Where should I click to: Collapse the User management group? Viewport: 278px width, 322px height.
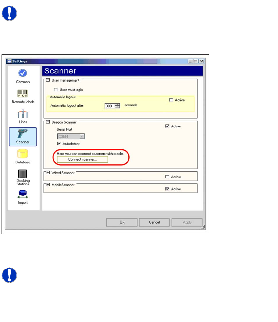(48, 80)
